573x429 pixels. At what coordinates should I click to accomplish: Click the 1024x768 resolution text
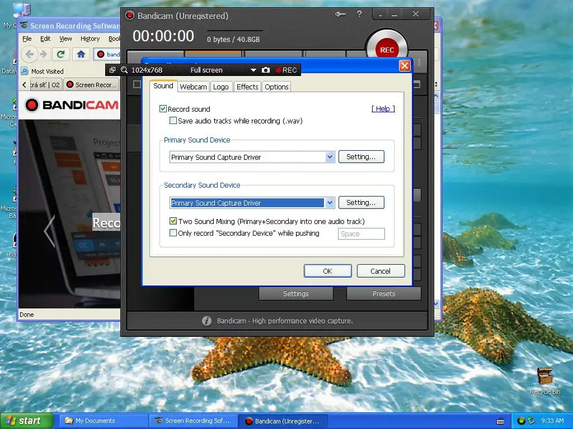pos(147,70)
